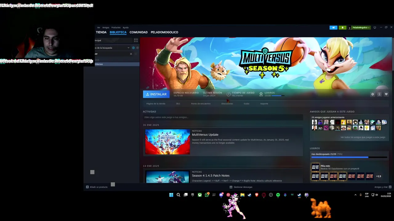394x221 pixels.
Task: Select the BIBLIOTECA tab
Action: tap(118, 32)
